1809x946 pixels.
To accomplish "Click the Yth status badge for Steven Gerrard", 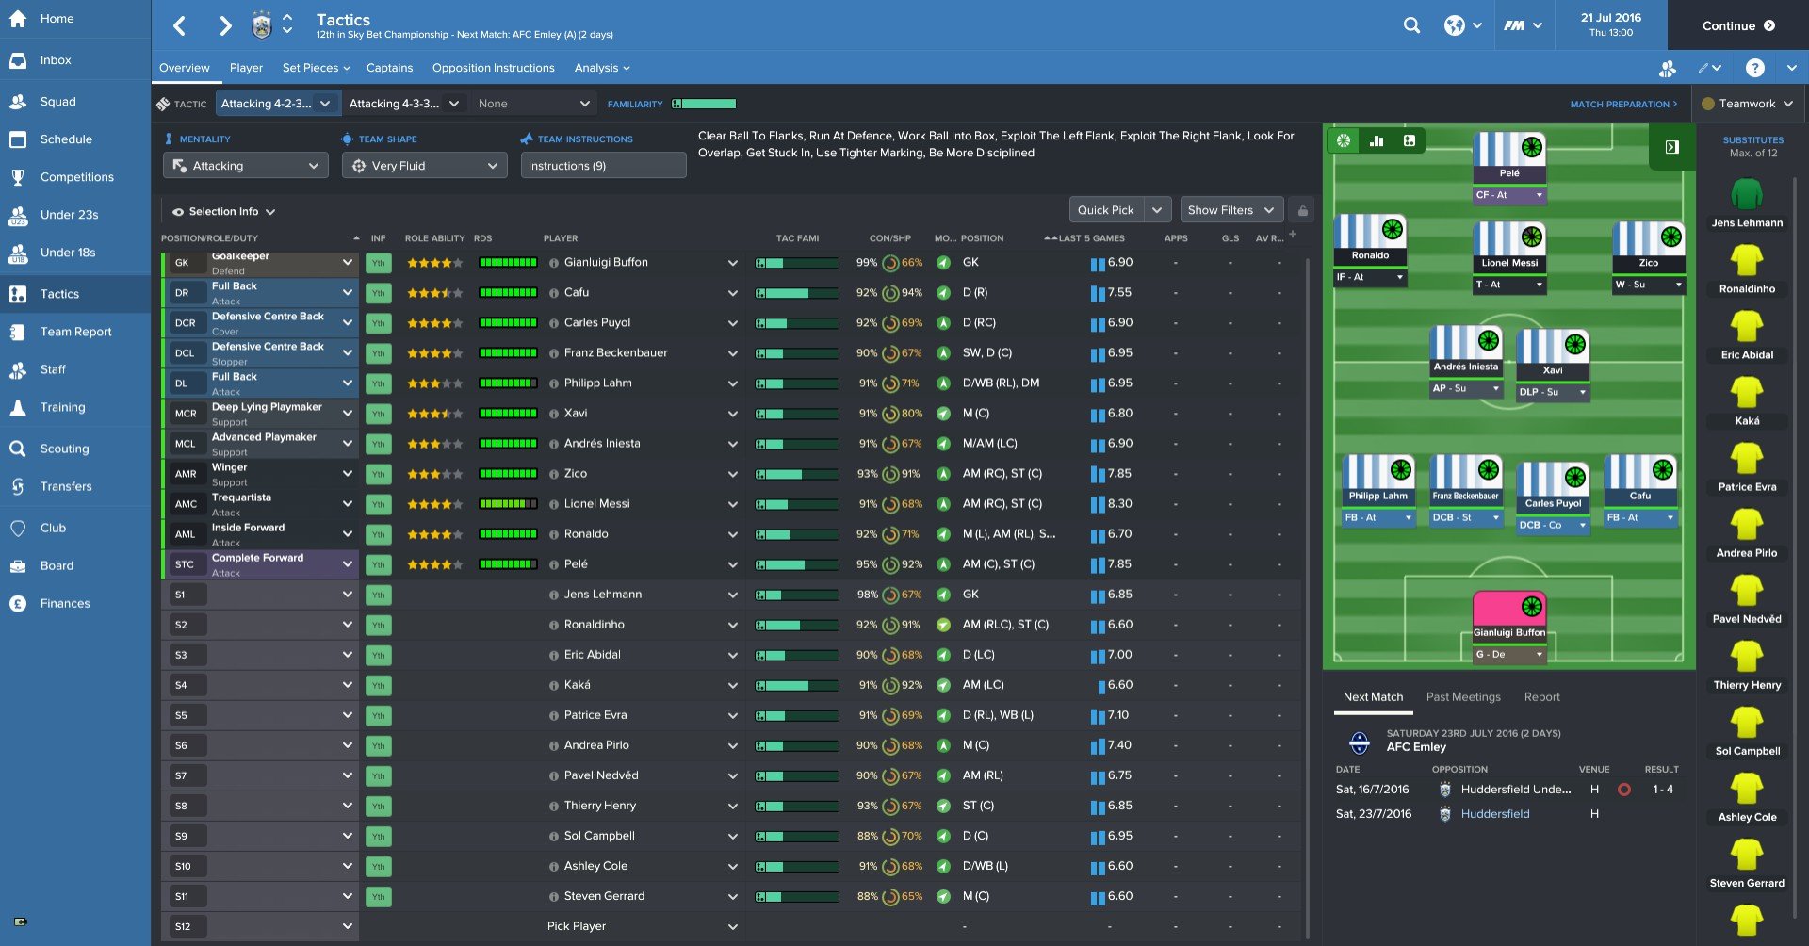I will coord(378,896).
